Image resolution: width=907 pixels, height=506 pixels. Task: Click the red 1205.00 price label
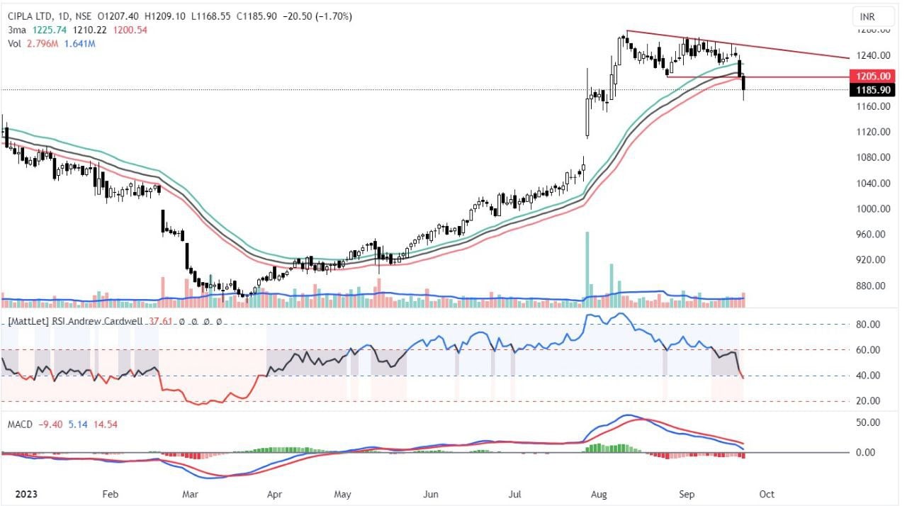click(873, 76)
